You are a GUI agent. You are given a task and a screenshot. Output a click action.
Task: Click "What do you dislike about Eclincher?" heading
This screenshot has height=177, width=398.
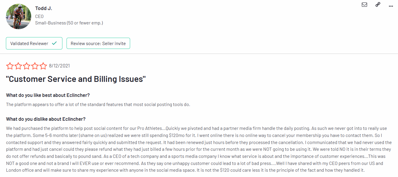[46, 119]
